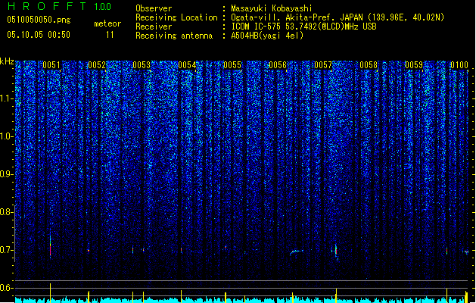Click the 0057 time marker
The width and height of the screenshot is (476, 303).
pos(323,65)
